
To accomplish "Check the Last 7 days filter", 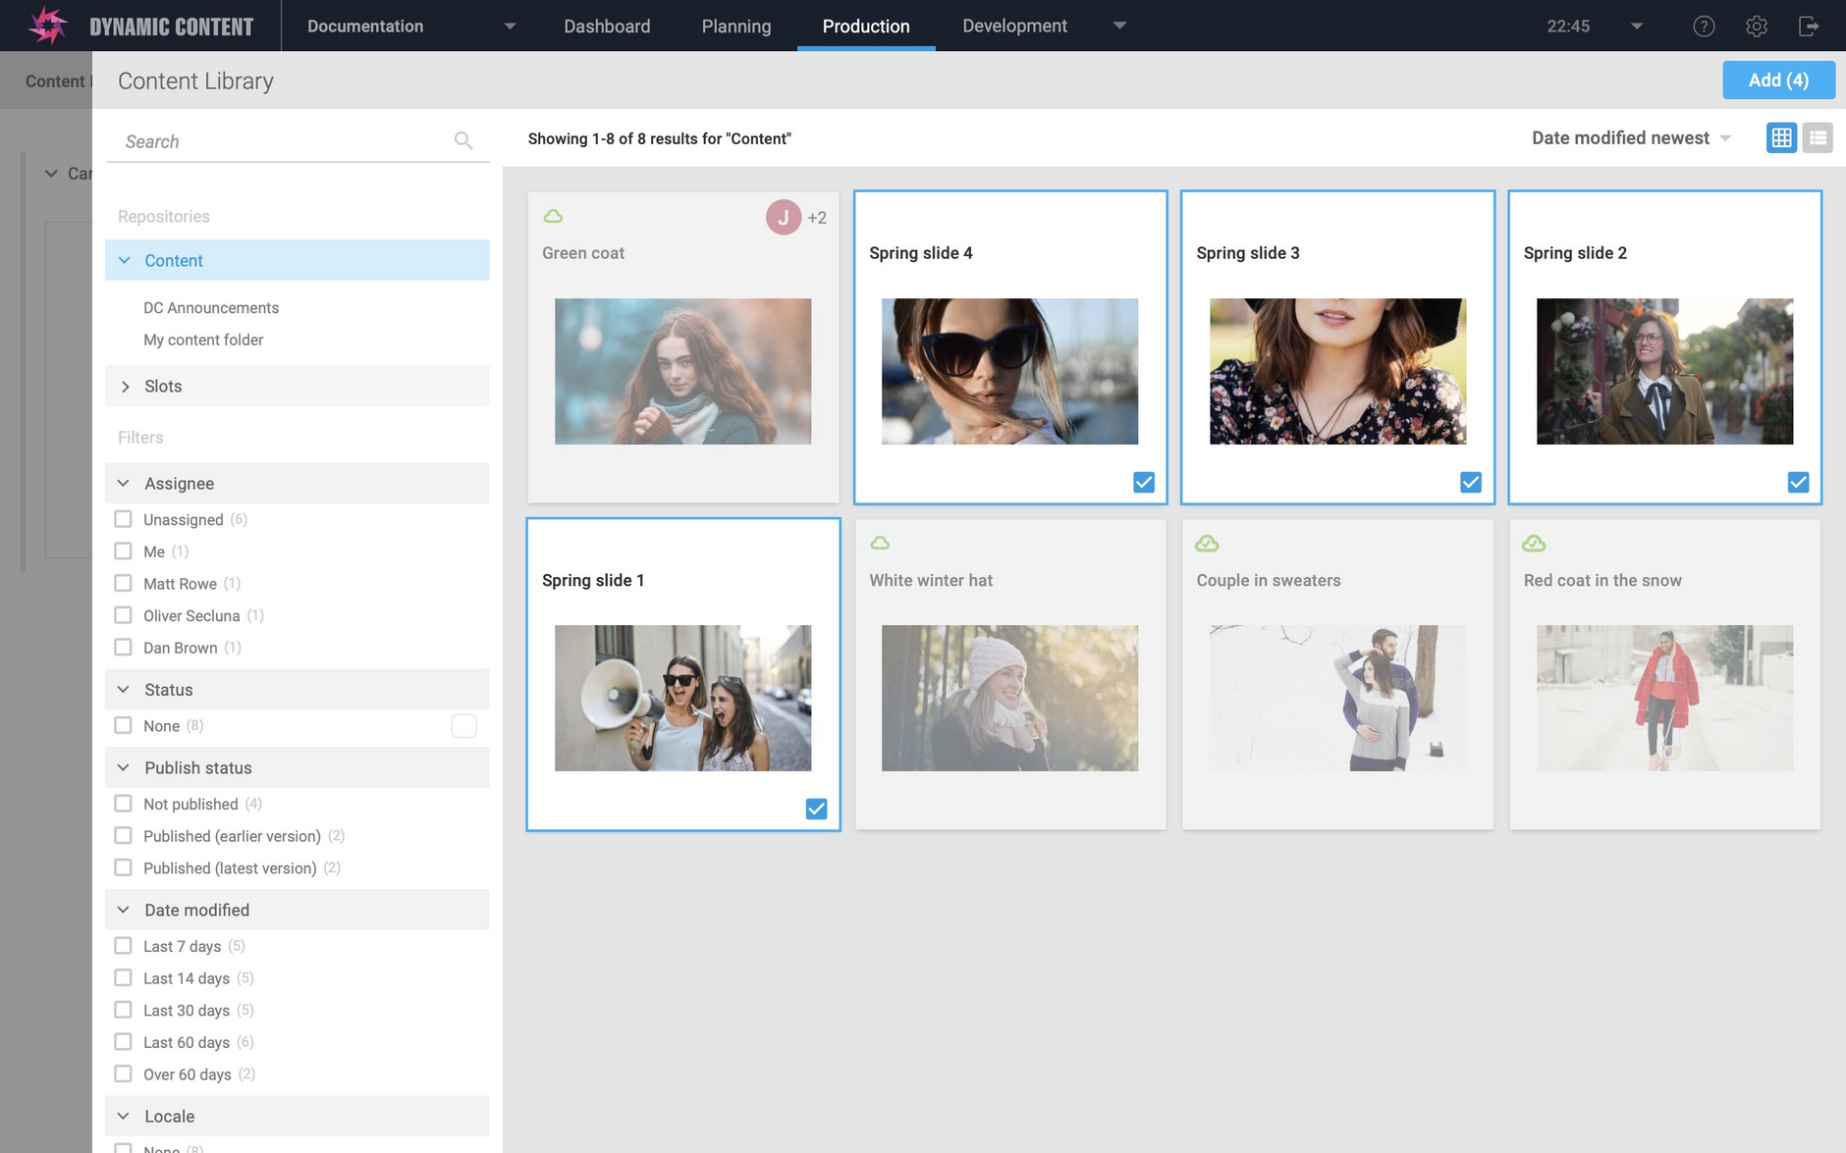I will click(x=123, y=946).
